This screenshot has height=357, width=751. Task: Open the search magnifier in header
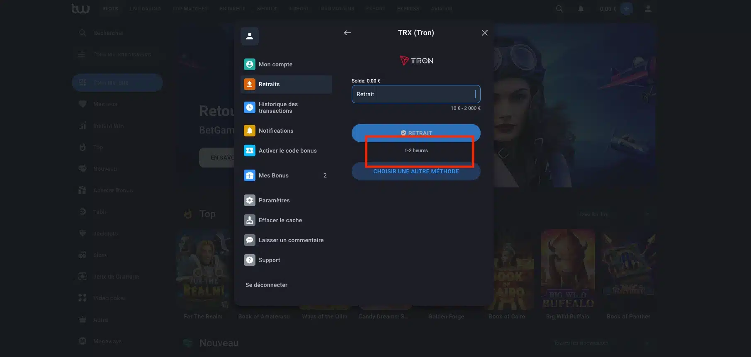click(559, 9)
